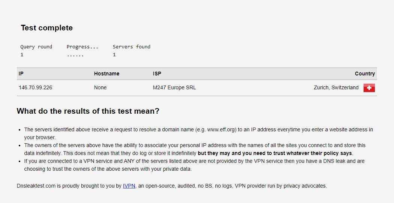Image resolution: width=394 pixels, height=203 pixels.
Task: Click the Hostname column header
Action: point(107,74)
